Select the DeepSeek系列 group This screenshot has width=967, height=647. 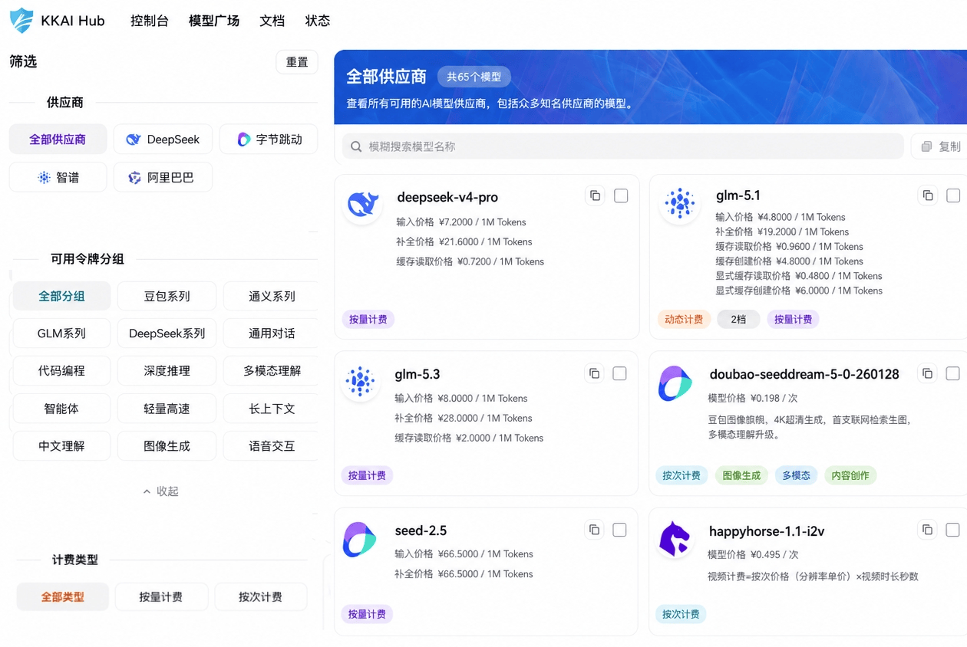tap(167, 333)
